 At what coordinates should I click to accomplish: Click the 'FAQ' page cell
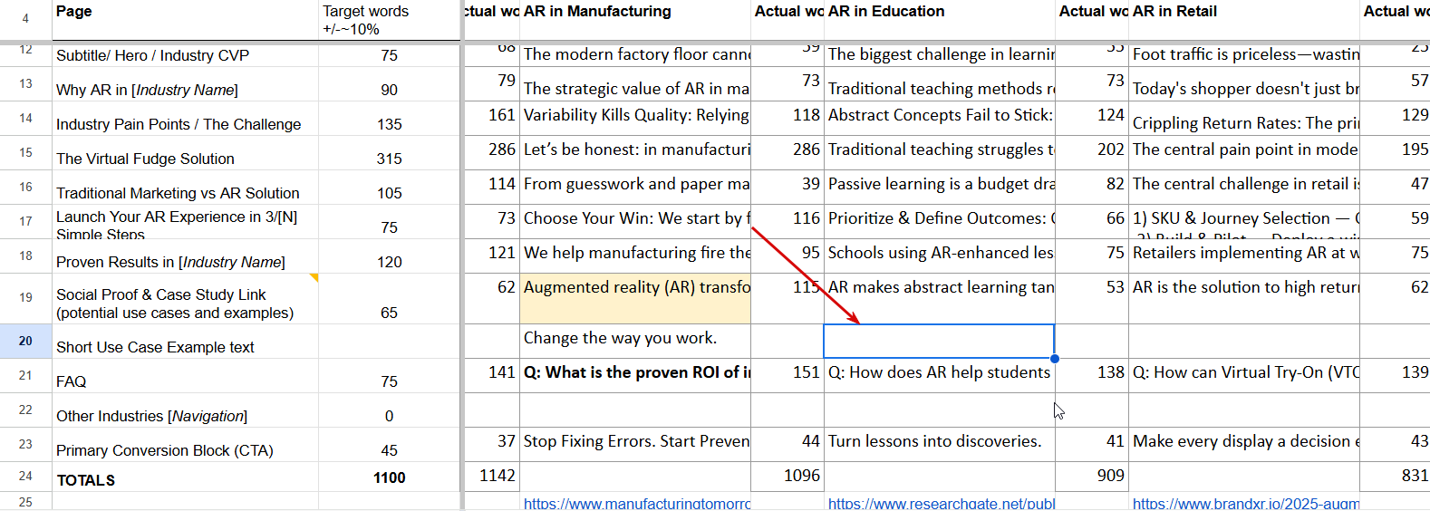pyautogui.click(x=185, y=381)
